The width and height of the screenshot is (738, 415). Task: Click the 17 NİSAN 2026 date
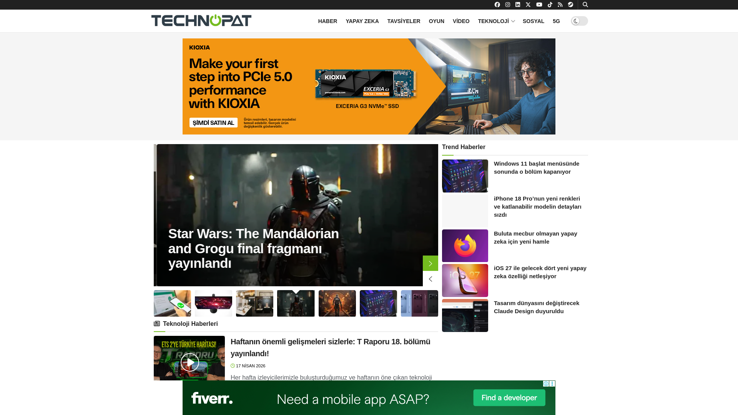coord(251,366)
